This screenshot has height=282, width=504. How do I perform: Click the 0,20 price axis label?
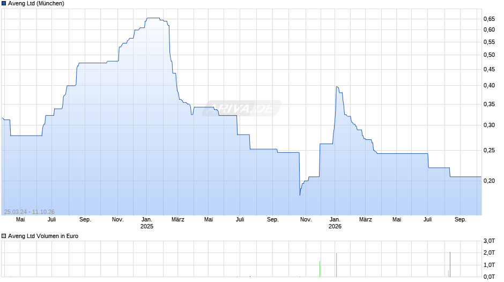click(489, 181)
